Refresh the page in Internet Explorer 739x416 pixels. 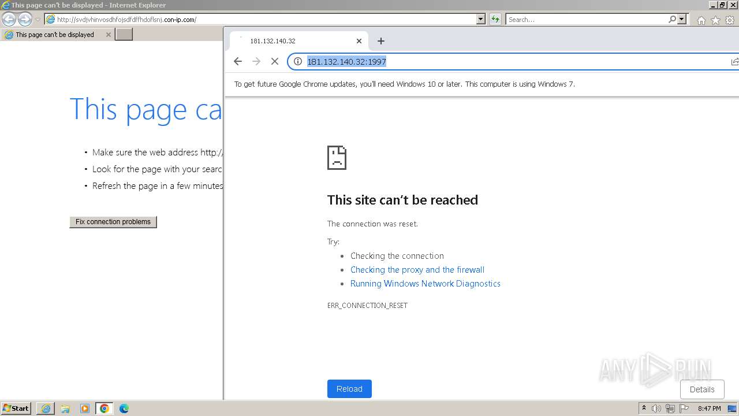495,19
